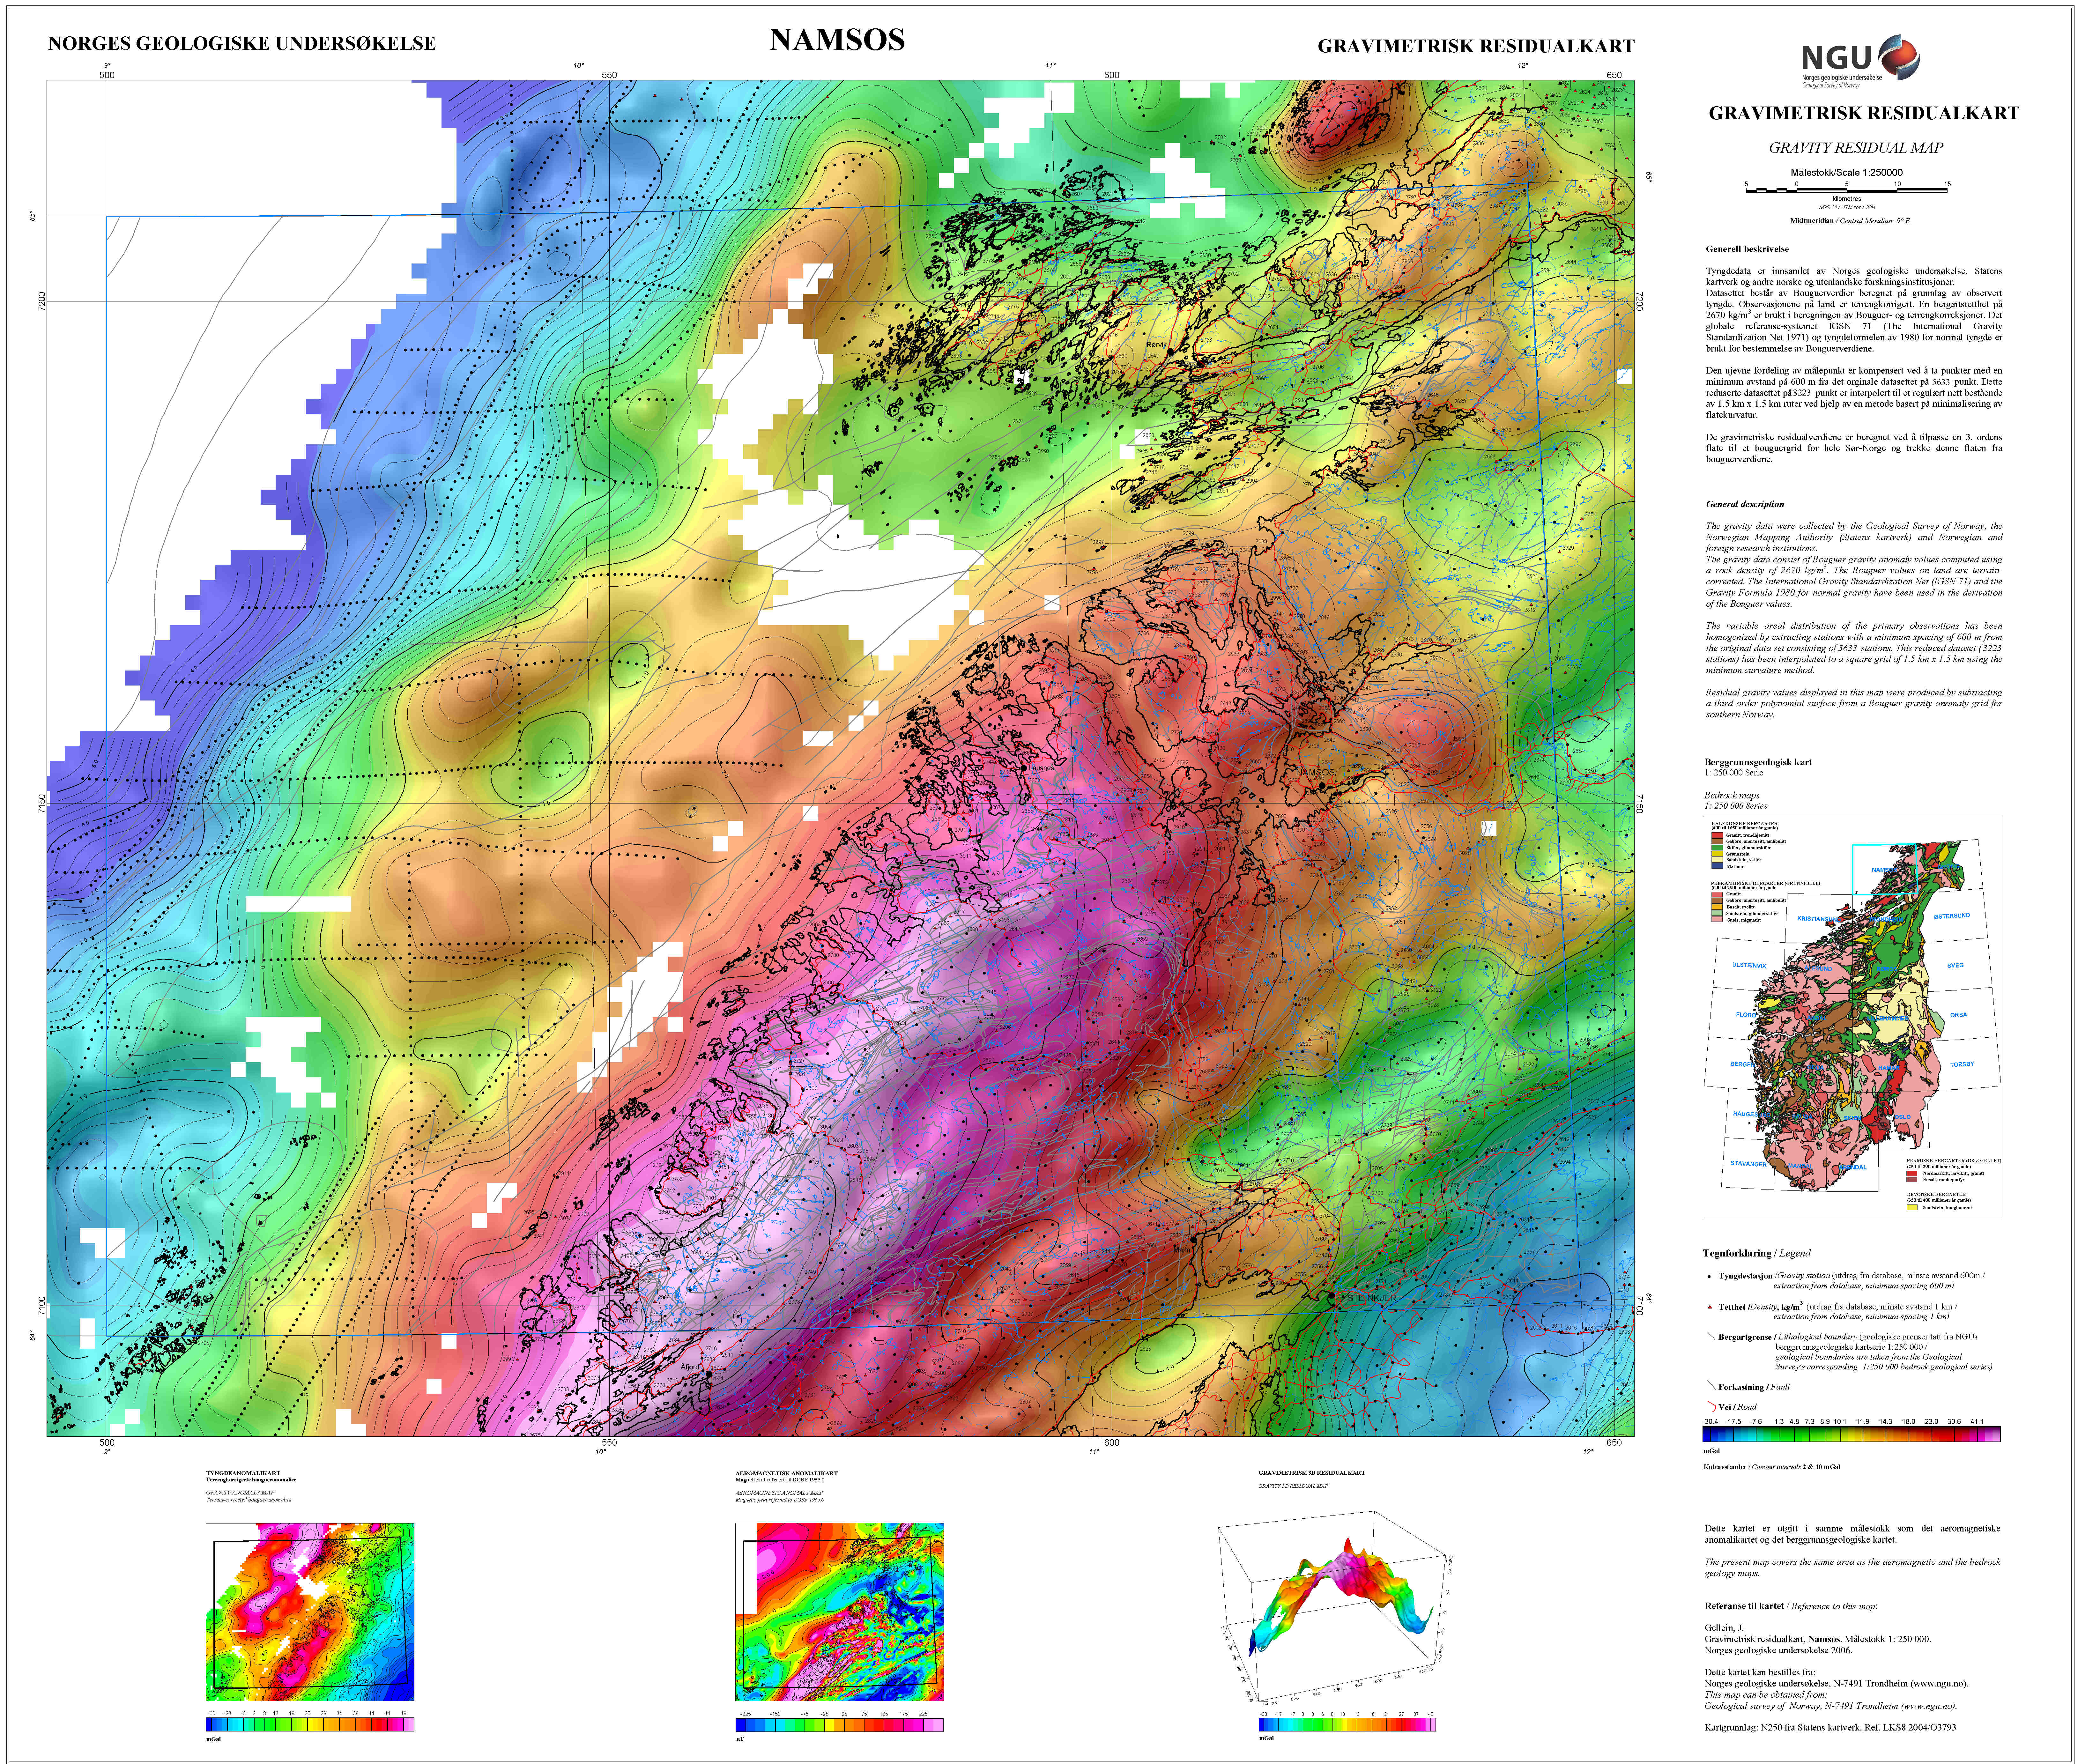The width and height of the screenshot is (2078, 1764).
Task: Click the Koteavstander contour intervals text
Action: pyautogui.click(x=1772, y=1467)
